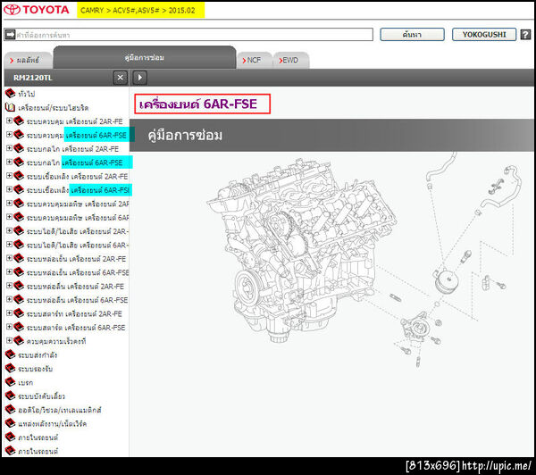Click the ค้นหา search button
The height and width of the screenshot is (475, 536).
pyautogui.click(x=412, y=35)
